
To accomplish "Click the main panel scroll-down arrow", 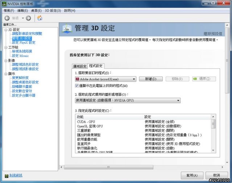I will pyautogui.click(x=227, y=163).
